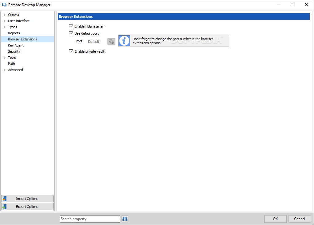Confirm settings with OK

coord(275,219)
